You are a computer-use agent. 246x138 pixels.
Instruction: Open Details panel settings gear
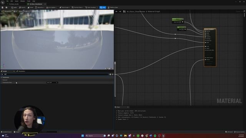pyautogui.click(x=113, y=74)
